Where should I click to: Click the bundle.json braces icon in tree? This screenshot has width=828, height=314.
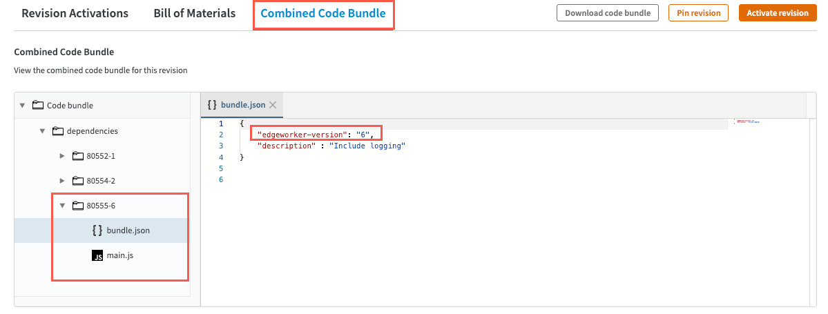point(97,230)
